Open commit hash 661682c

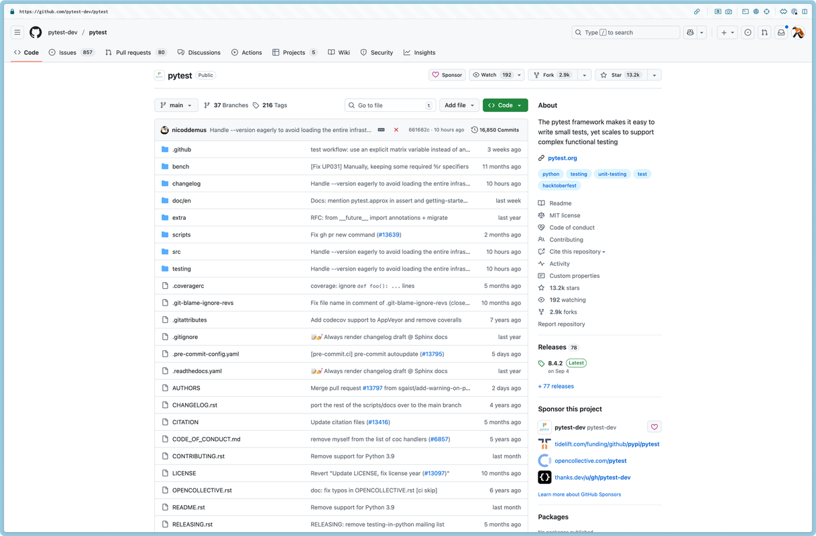419,130
